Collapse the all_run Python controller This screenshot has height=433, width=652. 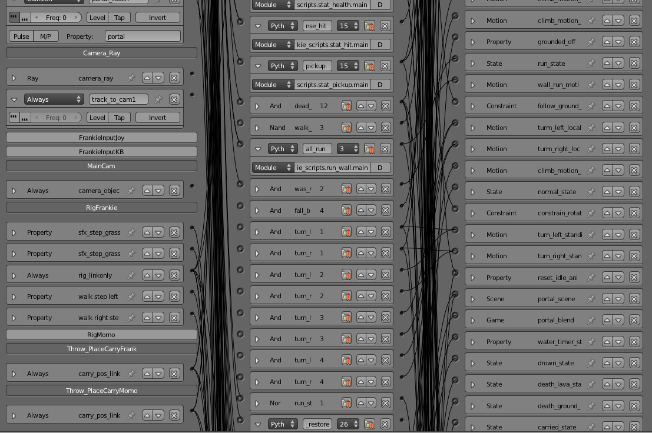(x=258, y=149)
